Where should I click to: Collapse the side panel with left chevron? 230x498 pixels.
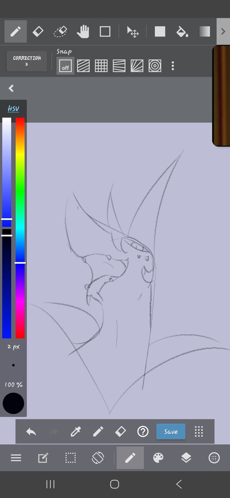[x=11, y=88]
